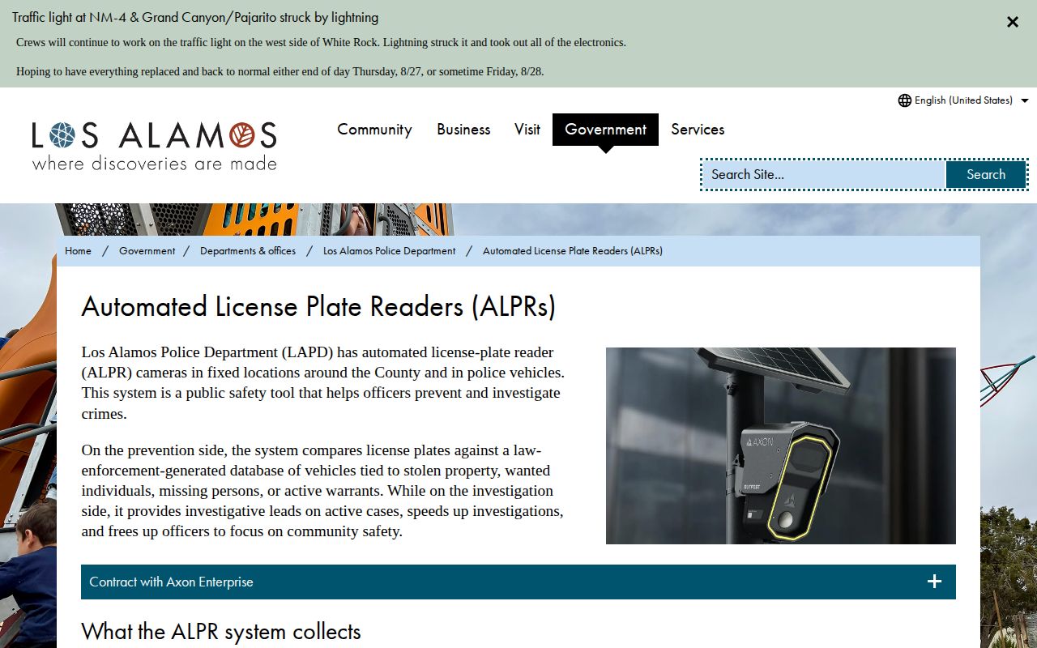The width and height of the screenshot is (1037, 648).
Task: Click the Search button
Action: pos(986,174)
